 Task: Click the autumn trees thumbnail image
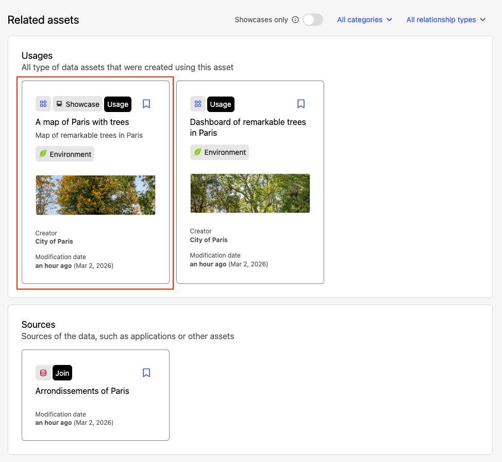point(95,195)
